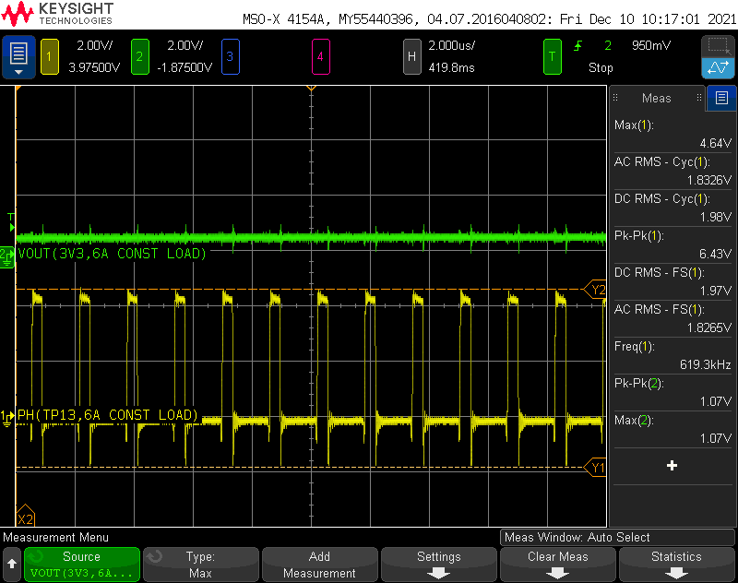The height and width of the screenshot is (583, 738).
Task: Select the AC RMS - FS(1) measurement
Action: pos(673,318)
